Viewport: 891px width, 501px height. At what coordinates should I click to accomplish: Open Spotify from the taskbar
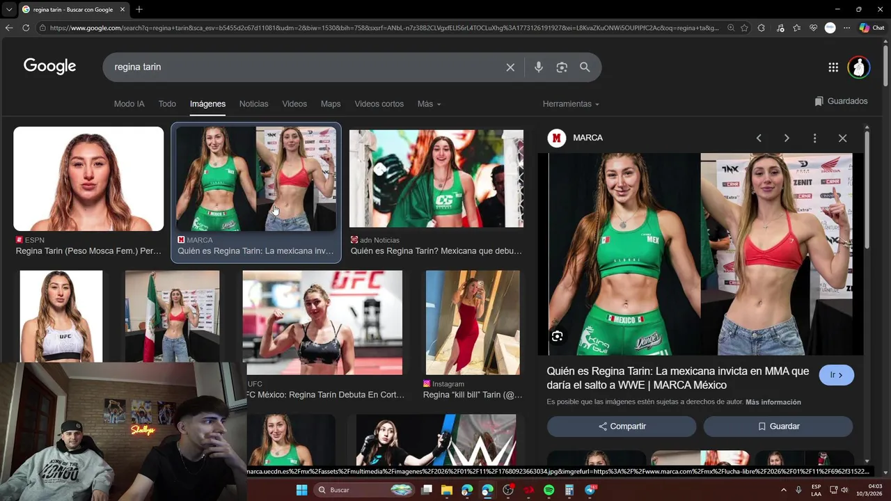coord(549,490)
